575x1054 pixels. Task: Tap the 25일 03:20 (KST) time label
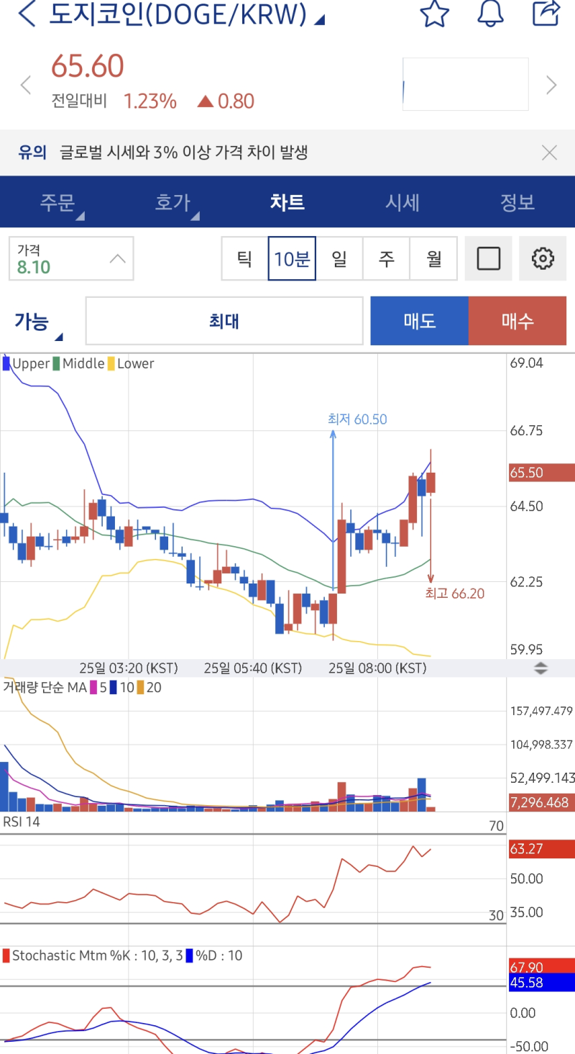[129, 668]
